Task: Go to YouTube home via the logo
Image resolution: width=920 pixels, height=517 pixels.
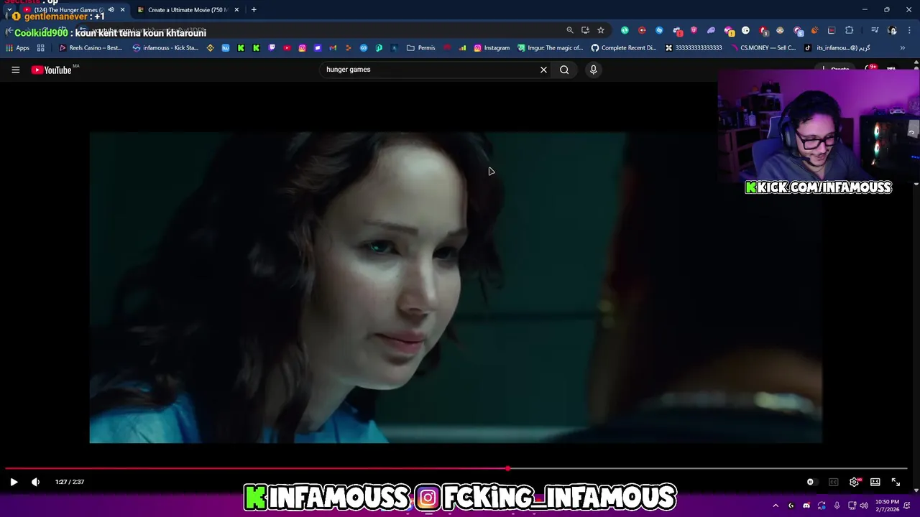Action: pyautogui.click(x=52, y=70)
